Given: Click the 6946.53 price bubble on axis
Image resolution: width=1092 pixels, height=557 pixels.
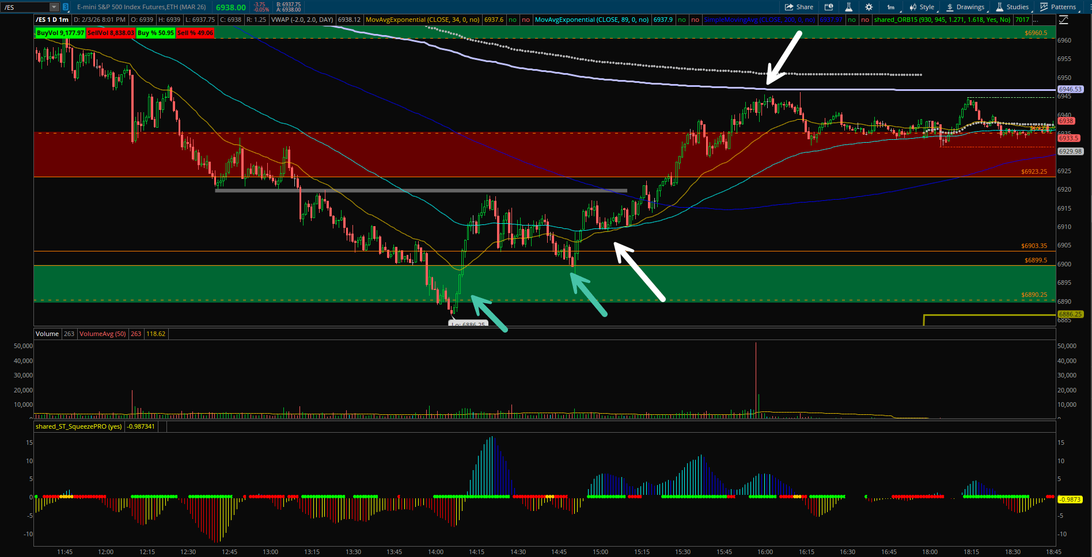Looking at the screenshot, I should (x=1070, y=89).
